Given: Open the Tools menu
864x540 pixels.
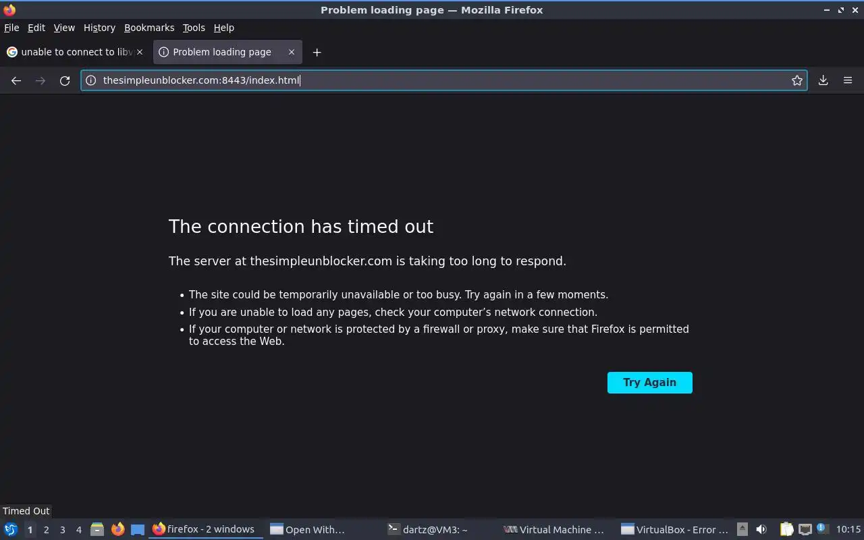Looking at the screenshot, I should pos(194,28).
